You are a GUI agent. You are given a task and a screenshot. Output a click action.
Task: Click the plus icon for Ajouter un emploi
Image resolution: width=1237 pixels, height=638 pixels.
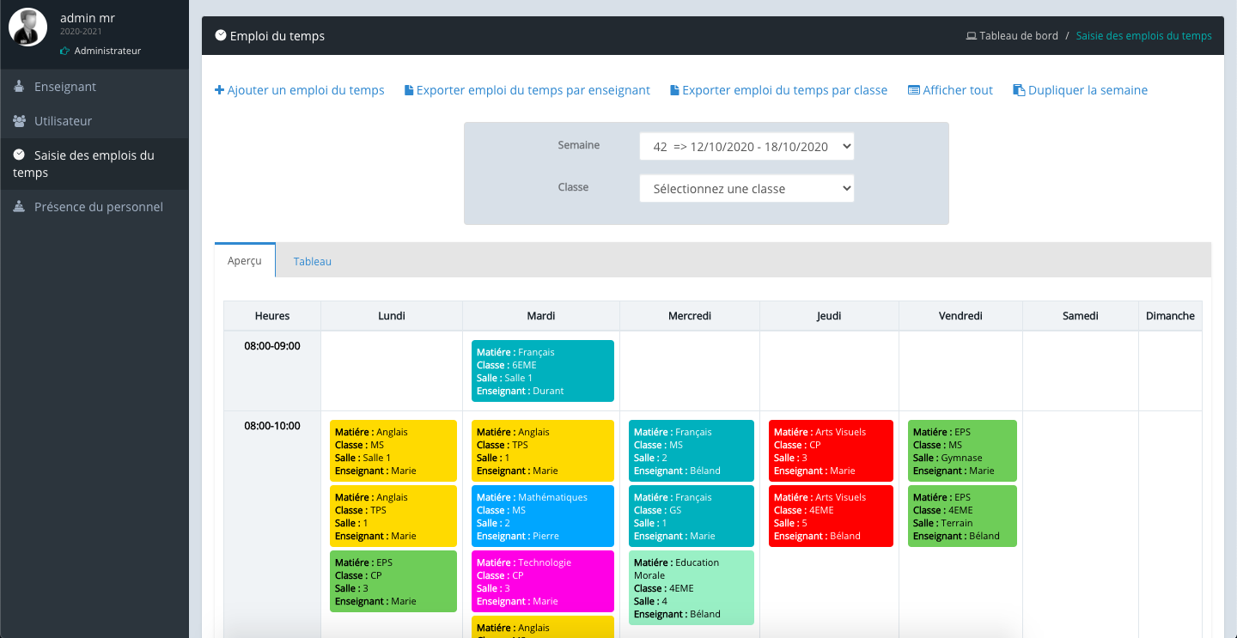(219, 90)
